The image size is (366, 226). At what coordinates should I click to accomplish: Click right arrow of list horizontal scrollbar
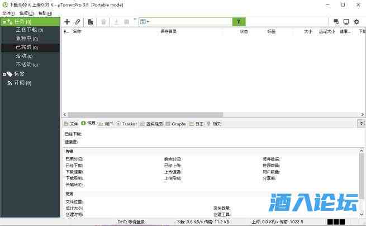point(363,115)
